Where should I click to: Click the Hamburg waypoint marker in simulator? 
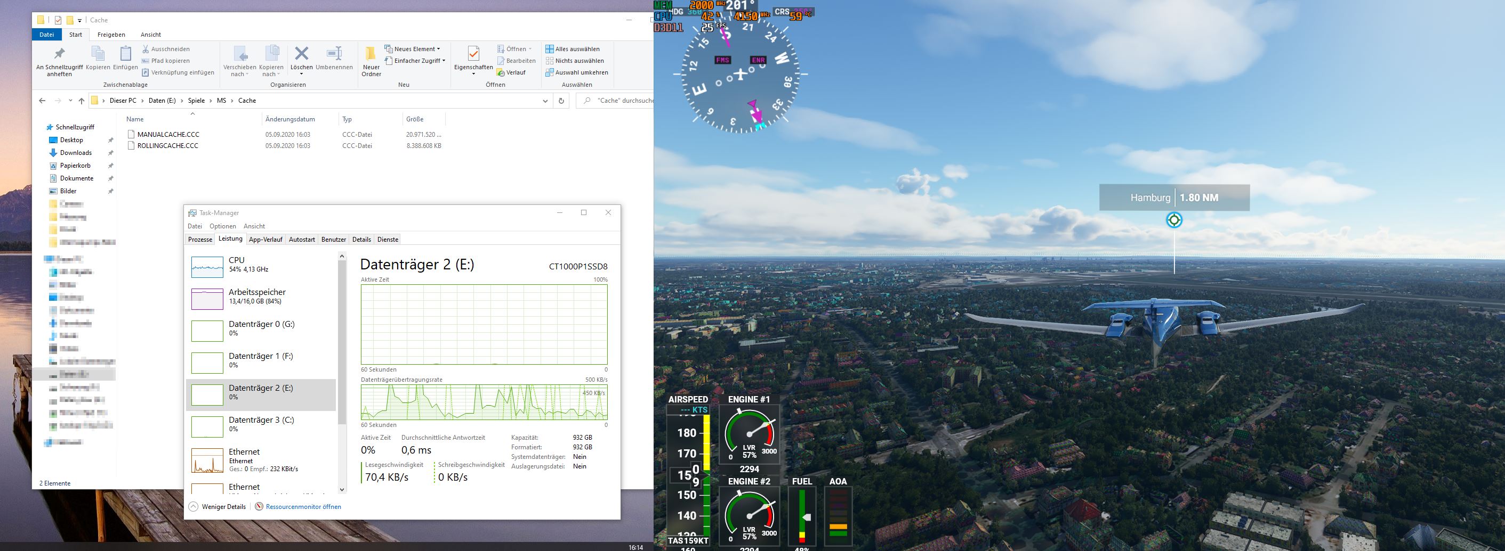[x=1174, y=220]
